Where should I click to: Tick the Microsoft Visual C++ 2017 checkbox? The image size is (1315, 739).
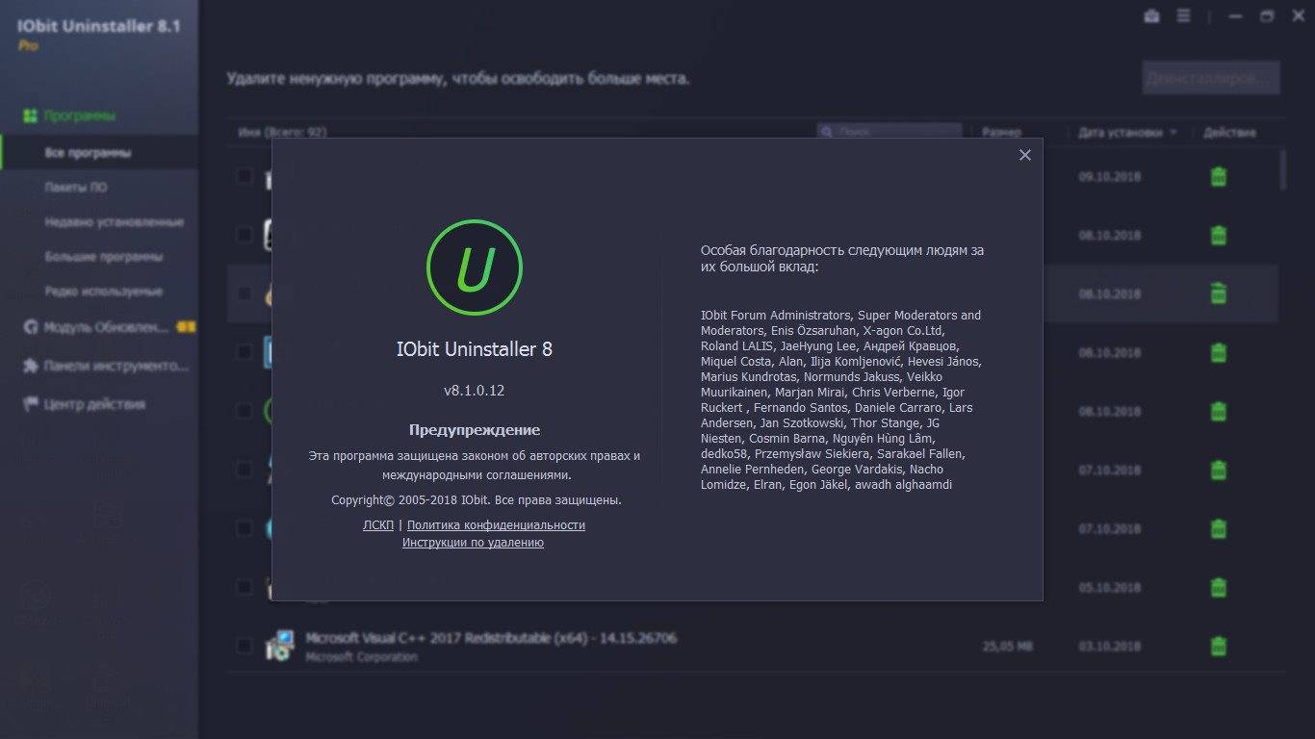tap(245, 646)
